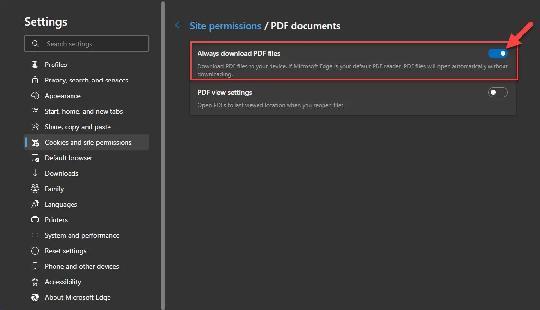Turn off Always download PDF files toggle
The height and width of the screenshot is (310, 540).
point(498,53)
